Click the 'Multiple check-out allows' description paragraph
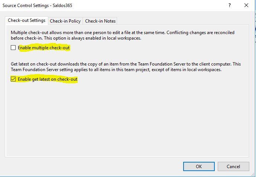Image resolution: width=256 pixels, height=177 pixels. click(x=123, y=35)
